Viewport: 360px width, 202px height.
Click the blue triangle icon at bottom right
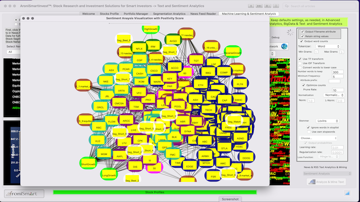tap(347, 193)
